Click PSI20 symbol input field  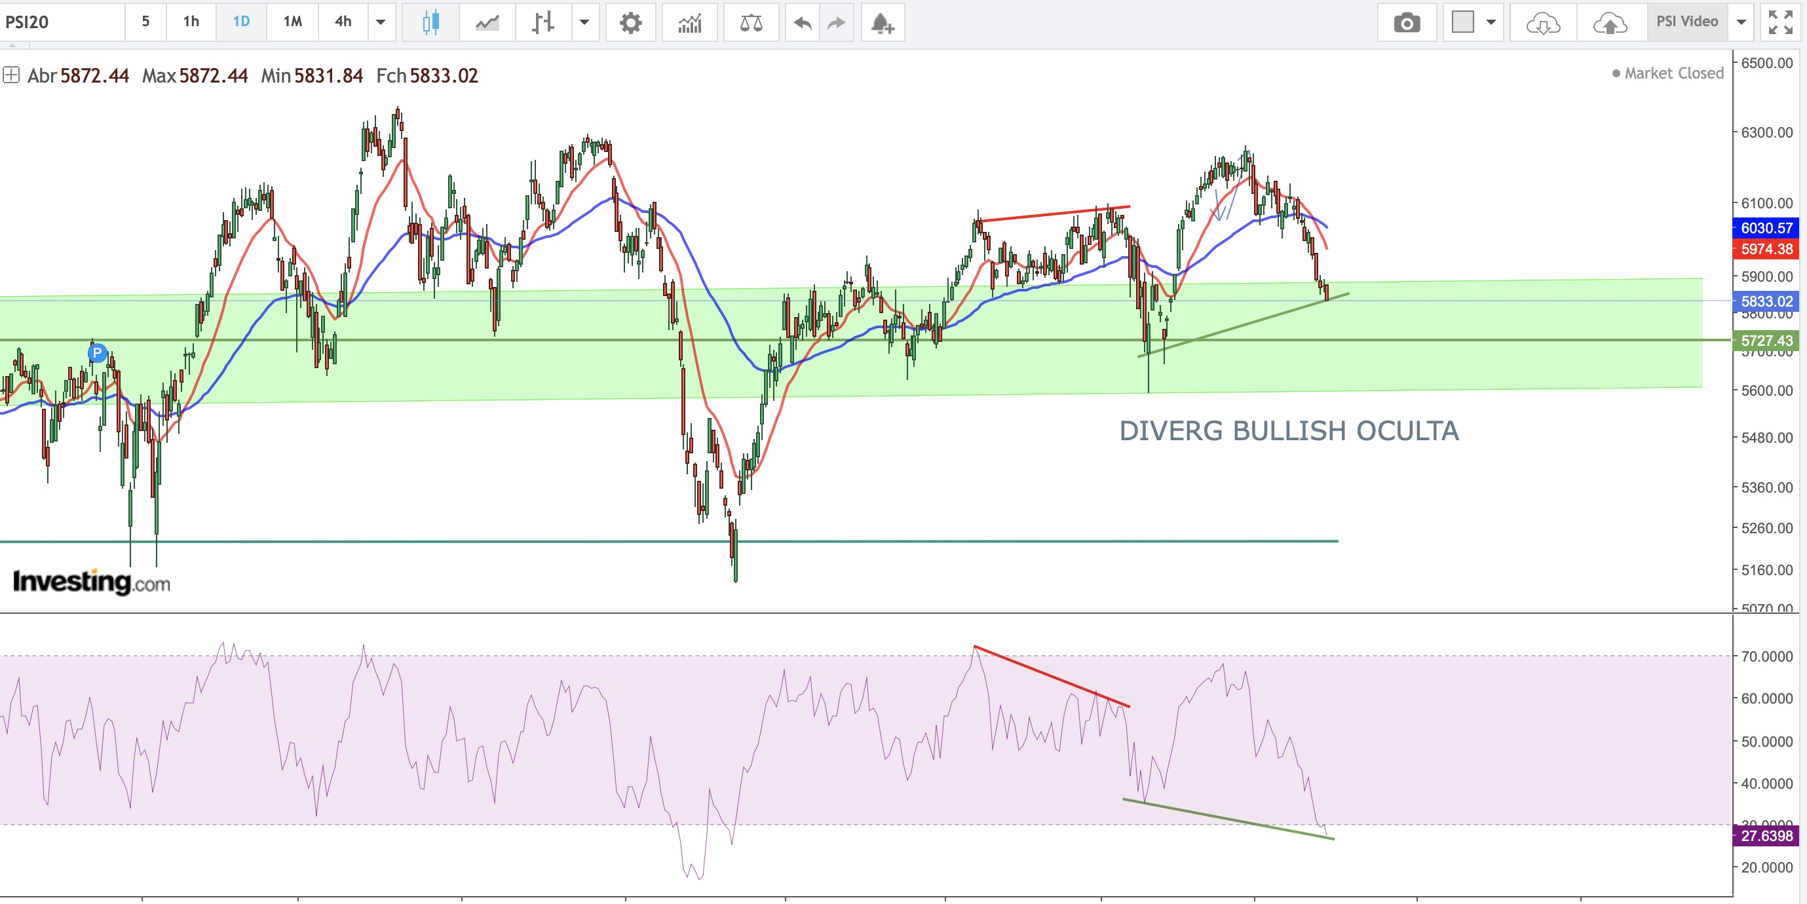pyautogui.click(x=62, y=22)
